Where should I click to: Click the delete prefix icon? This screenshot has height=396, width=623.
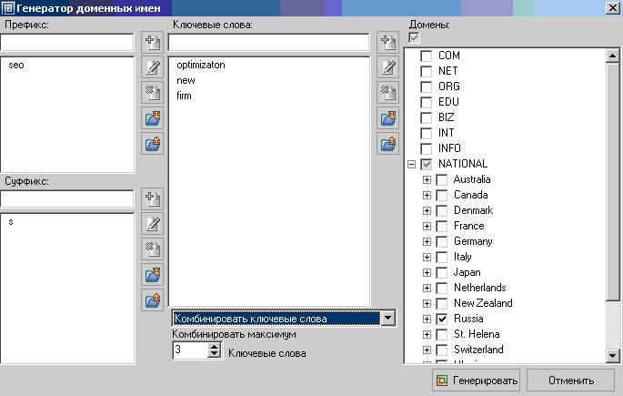coord(152,92)
